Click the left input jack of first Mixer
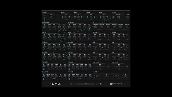172x97 pixels. coord(62,17)
